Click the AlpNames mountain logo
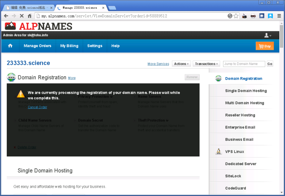This screenshot has height=196, width=285. coord(10,26)
